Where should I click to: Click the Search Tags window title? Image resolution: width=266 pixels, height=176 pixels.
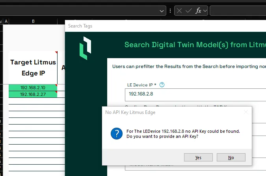[80, 26]
